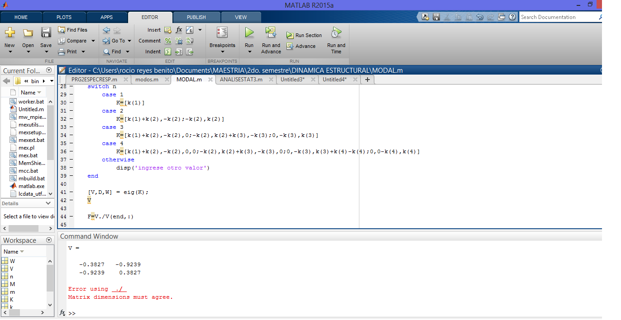Open the Untitled3* editor tab
Viewport: 621px width, 320px height.
(292, 80)
